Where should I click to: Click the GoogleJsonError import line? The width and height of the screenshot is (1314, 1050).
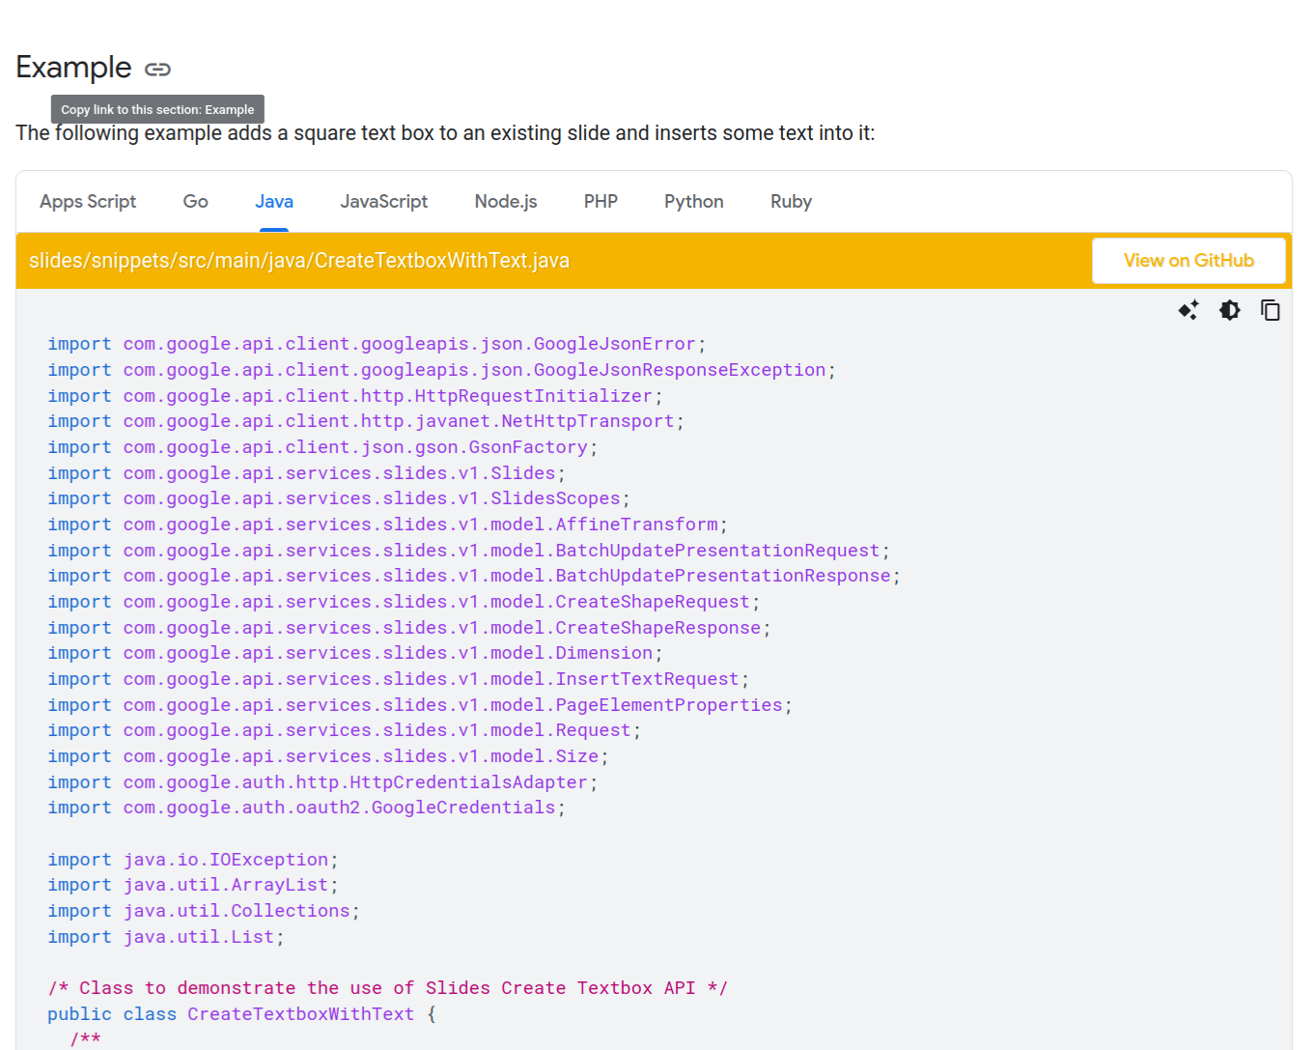pyautogui.click(x=377, y=344)
